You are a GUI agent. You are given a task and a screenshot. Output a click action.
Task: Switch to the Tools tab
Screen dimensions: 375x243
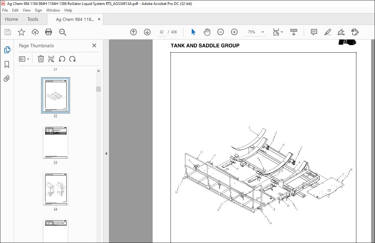click(33, 19)
